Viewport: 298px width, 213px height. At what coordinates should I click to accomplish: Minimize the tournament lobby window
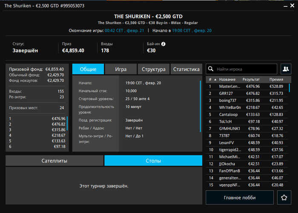click(286, 6)
